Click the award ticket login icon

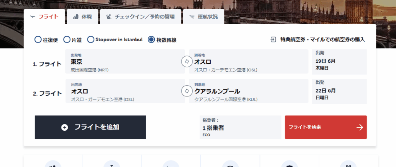[273, 39]
